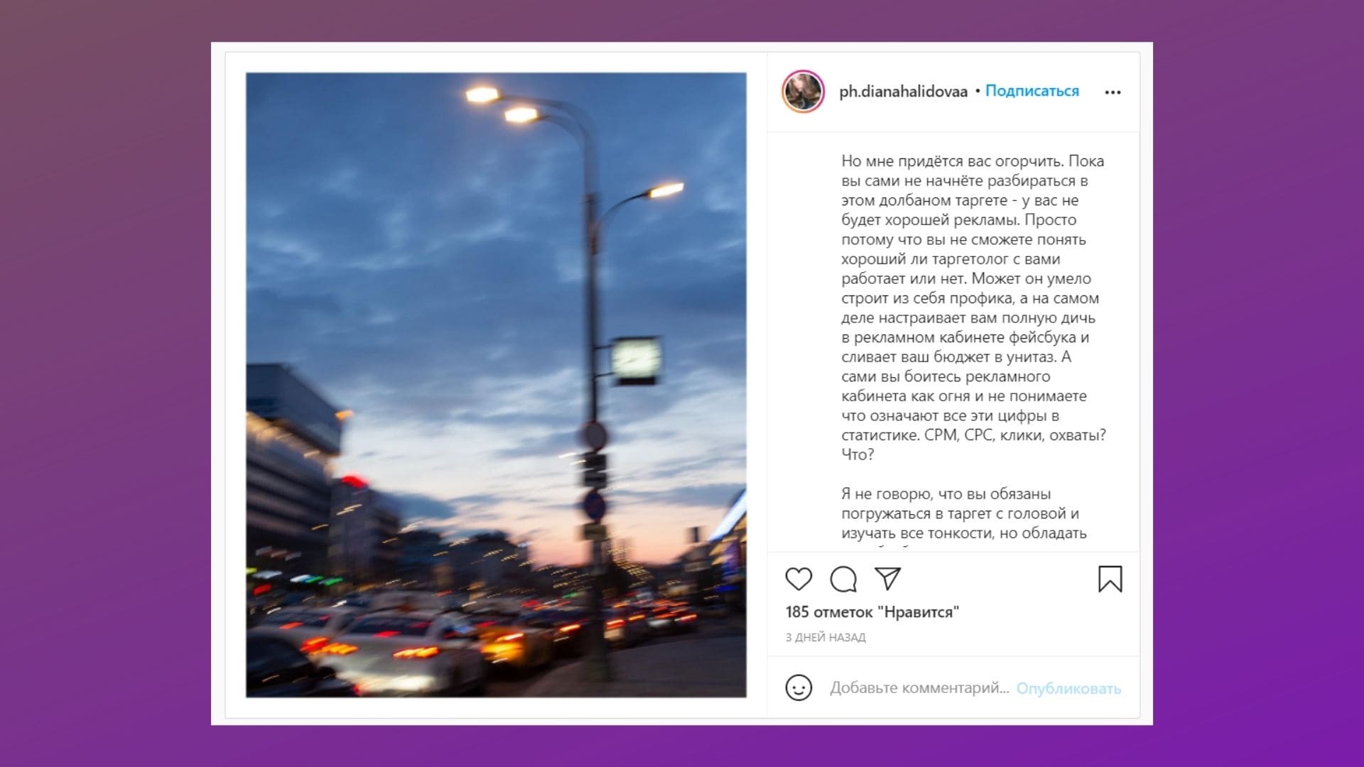
Task: Click the clock on the lamp post in photo
Action: 636,359
